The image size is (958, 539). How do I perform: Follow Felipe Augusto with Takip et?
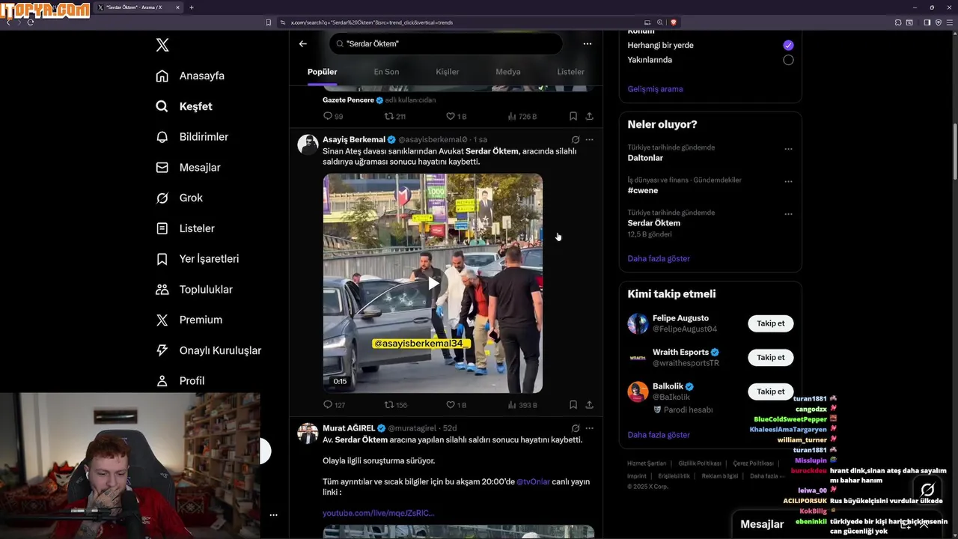(771, 323)
